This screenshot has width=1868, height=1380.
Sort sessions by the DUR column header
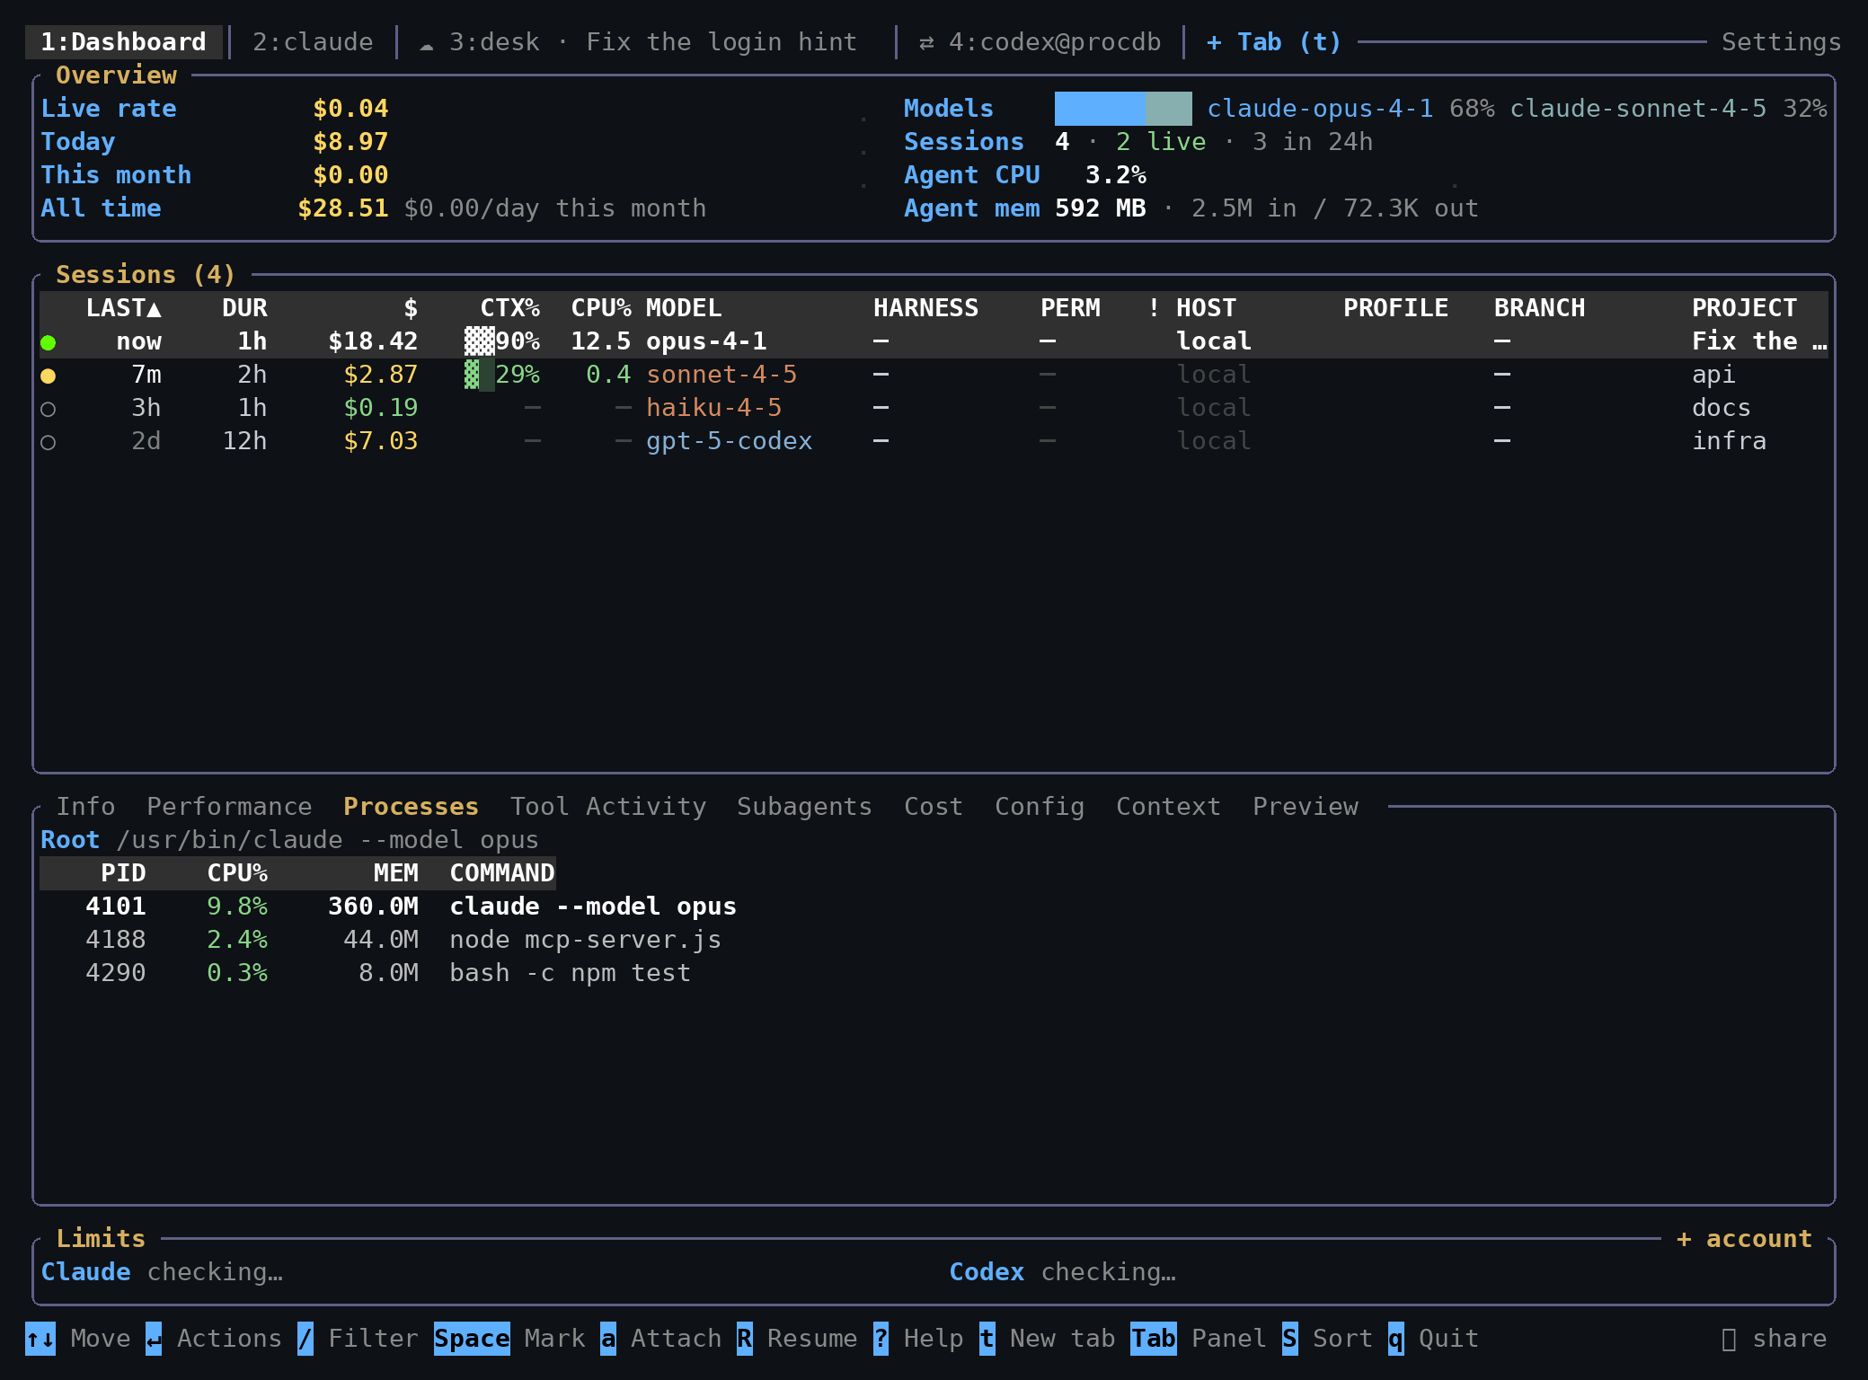[x=244, y=308]
